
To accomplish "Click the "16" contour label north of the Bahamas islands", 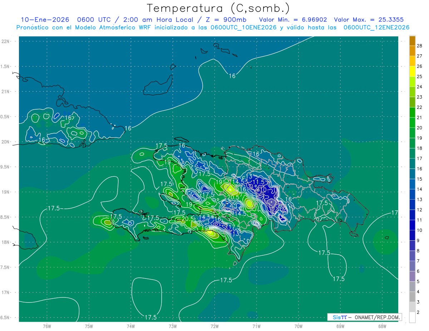I will click(232, 76).
